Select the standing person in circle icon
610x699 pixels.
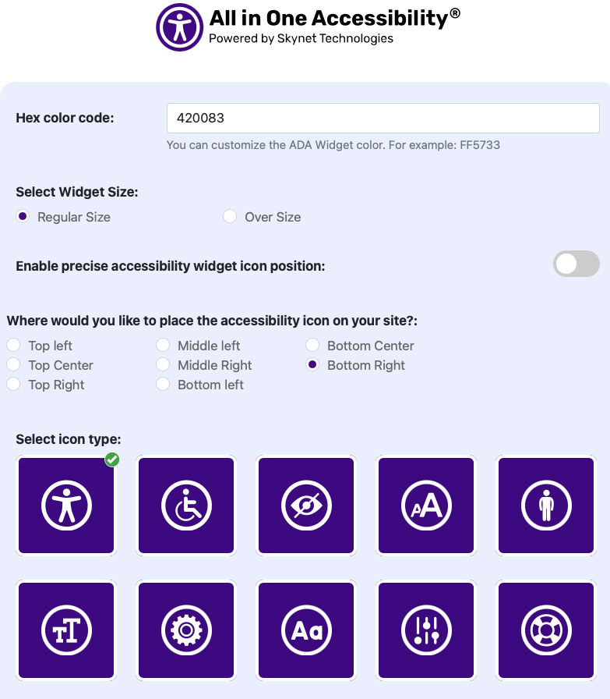[x=545, y=505]
